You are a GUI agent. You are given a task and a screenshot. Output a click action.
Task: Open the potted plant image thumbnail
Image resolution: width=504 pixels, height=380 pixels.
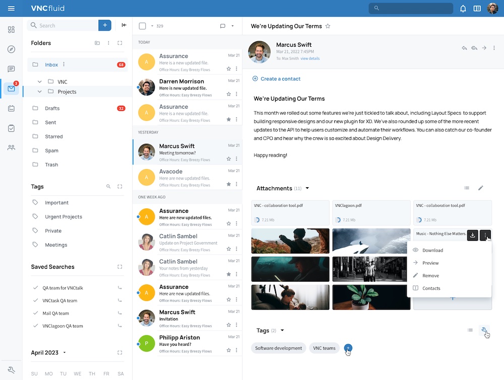[x=371, y=297]
